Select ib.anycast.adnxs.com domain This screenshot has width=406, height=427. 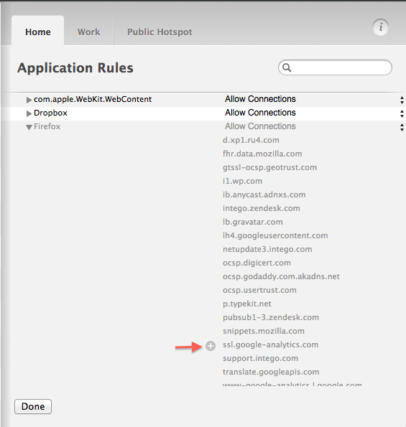tap(264, 194)
